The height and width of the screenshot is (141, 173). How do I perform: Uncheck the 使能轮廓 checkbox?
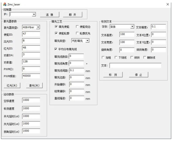(56, 33)
